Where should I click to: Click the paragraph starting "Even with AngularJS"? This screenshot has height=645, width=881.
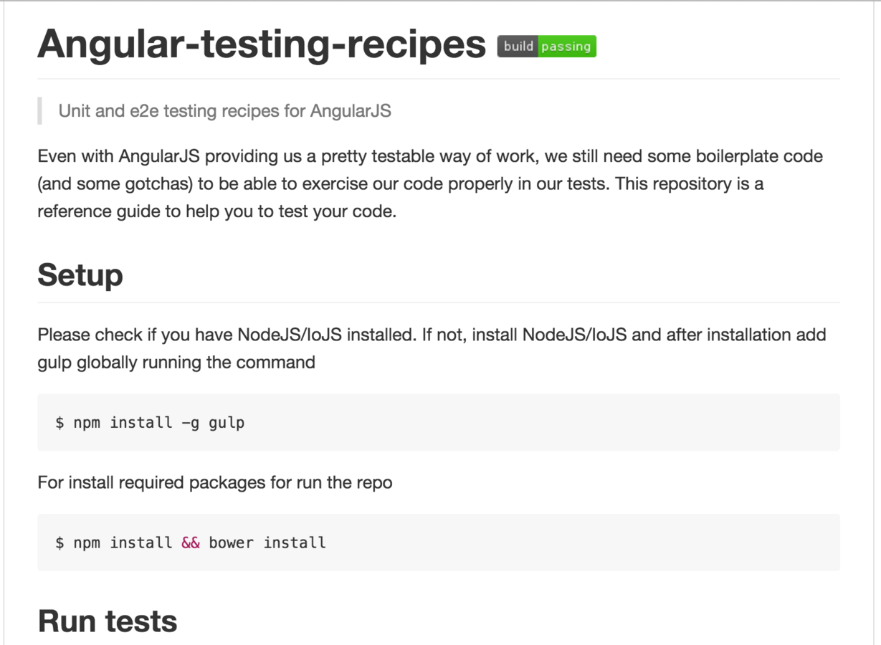point(430,183)
